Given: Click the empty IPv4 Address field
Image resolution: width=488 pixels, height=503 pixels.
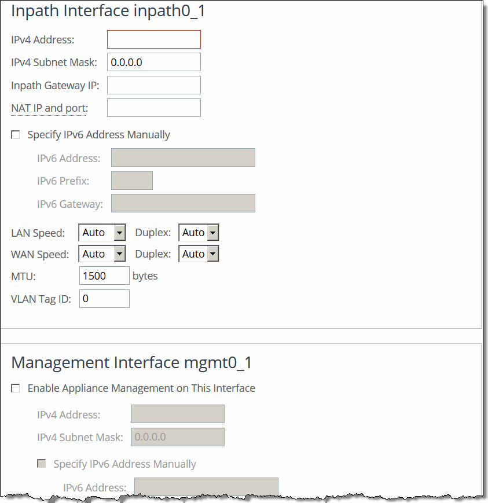Looking at the screenshot, I should click(x=153, y=39).
